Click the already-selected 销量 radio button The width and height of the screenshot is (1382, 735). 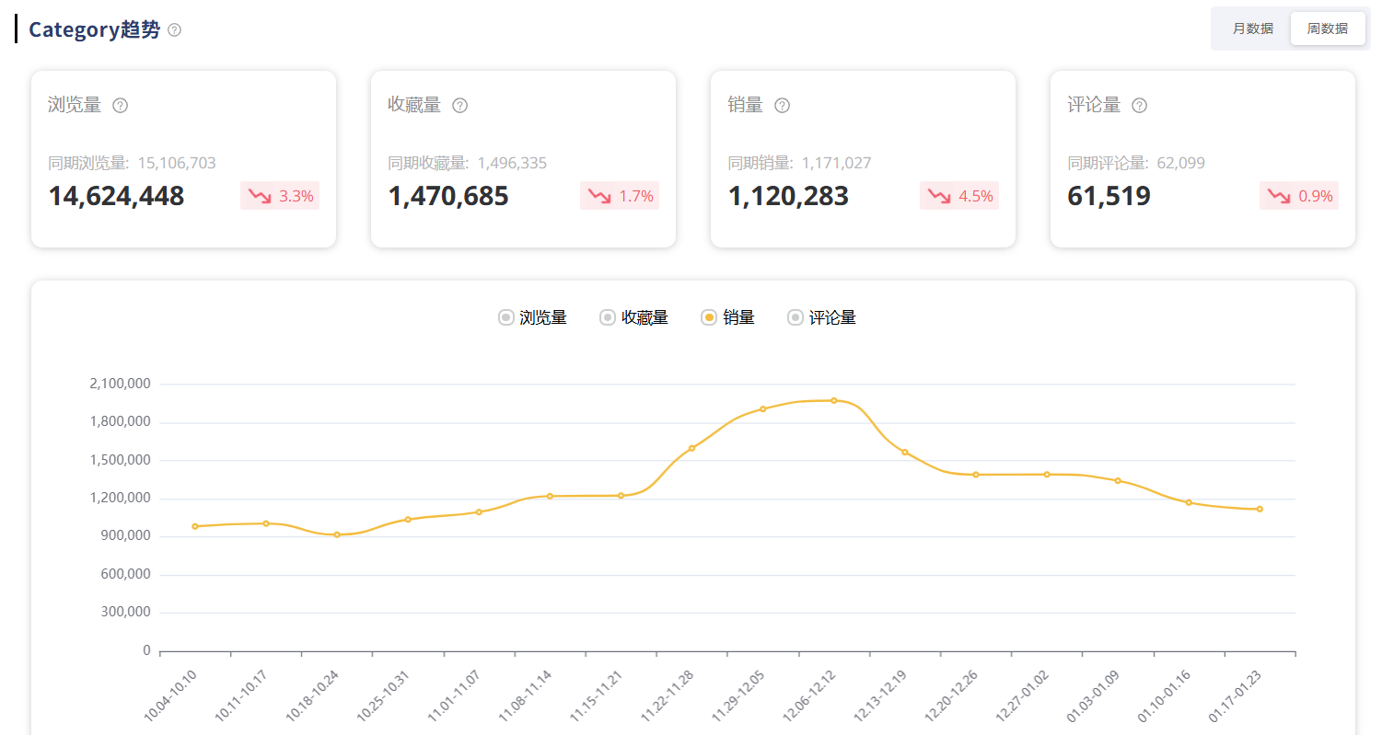pos(708,316)
